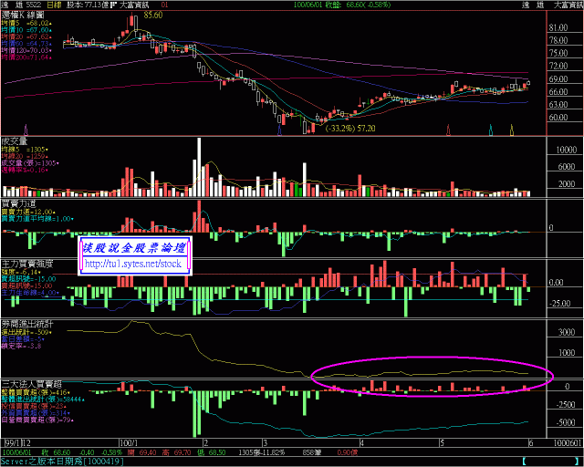Click the 100/1 date axis label
The width and height of the screenshot is (584, 467).
[130, 443]
